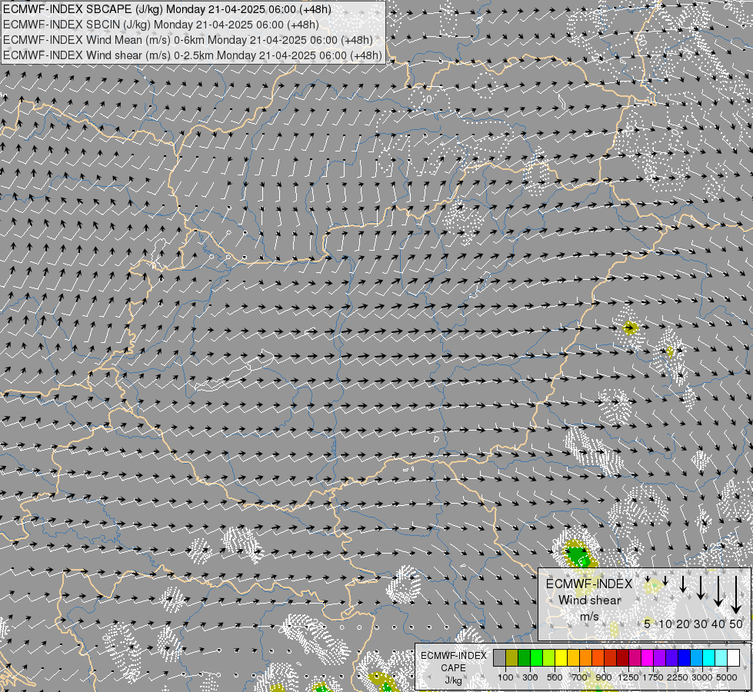Click the 300 label in the CAPE legend

(530, 677)
